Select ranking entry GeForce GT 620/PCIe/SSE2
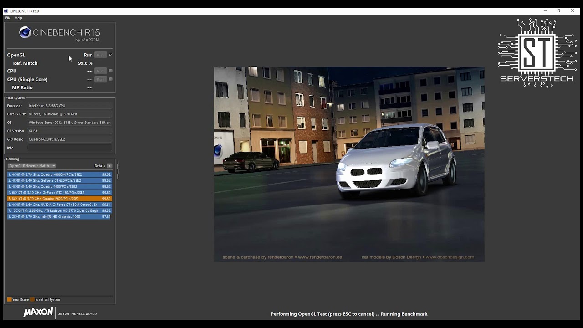 tap(59, 180)
